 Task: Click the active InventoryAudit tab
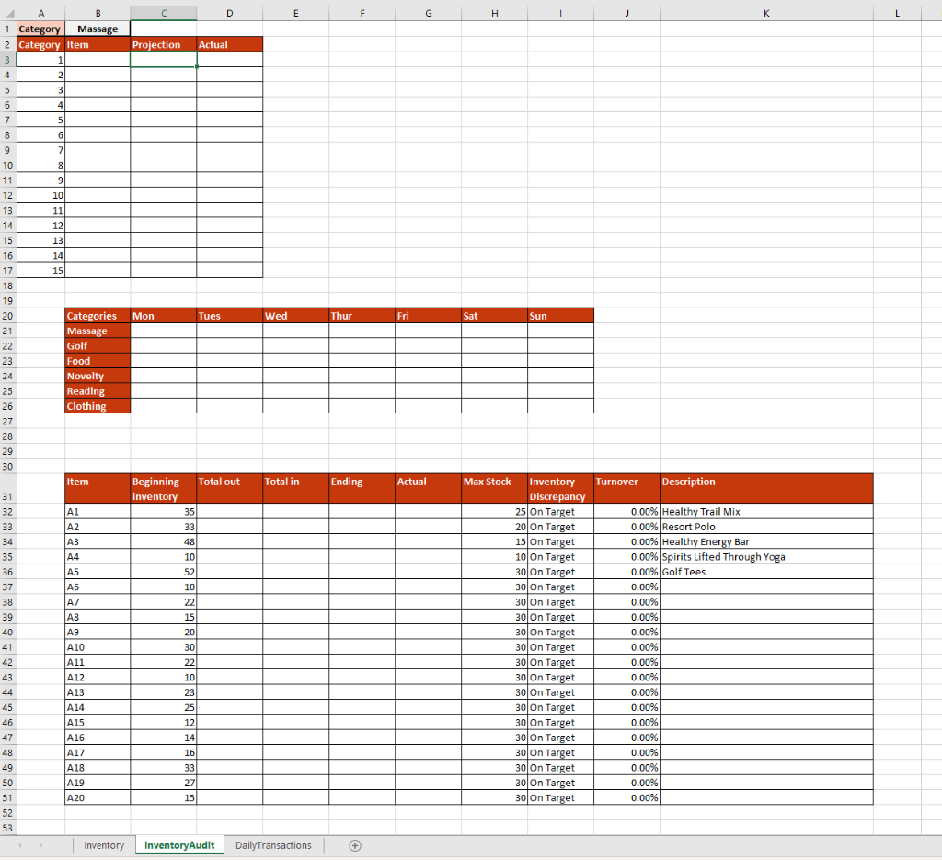(178, 844)
